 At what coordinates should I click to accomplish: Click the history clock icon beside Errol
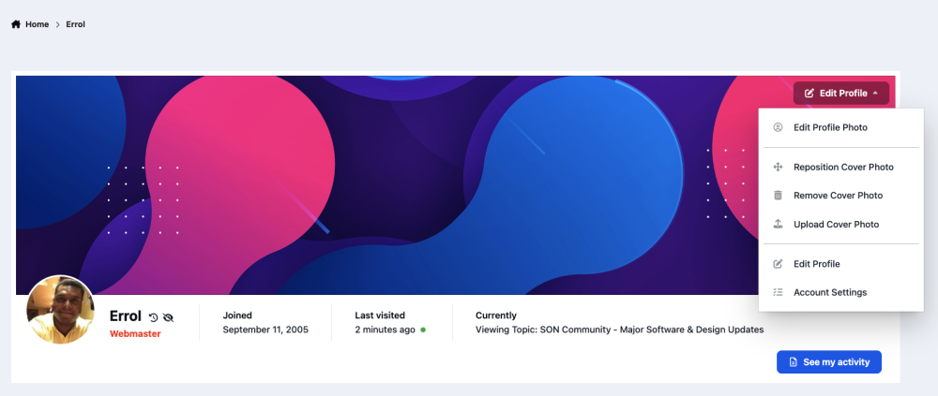coord(154,317)
